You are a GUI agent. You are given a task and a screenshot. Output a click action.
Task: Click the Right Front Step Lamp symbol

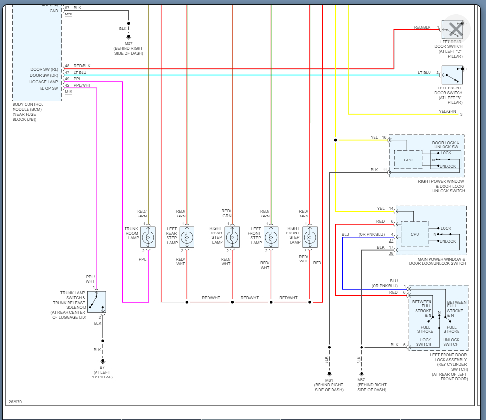pos(310,237)
